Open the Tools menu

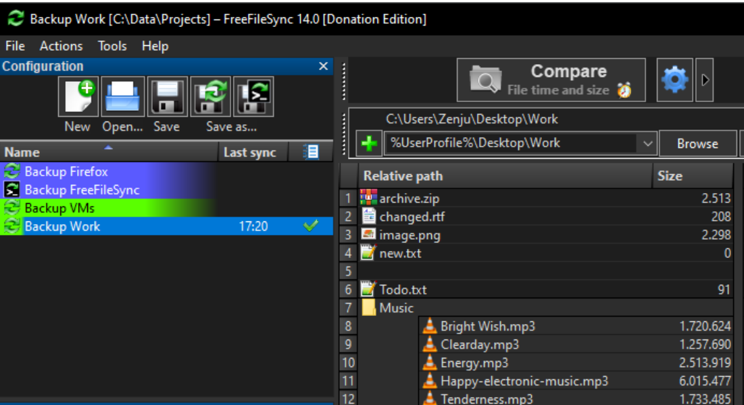(111, 46)
